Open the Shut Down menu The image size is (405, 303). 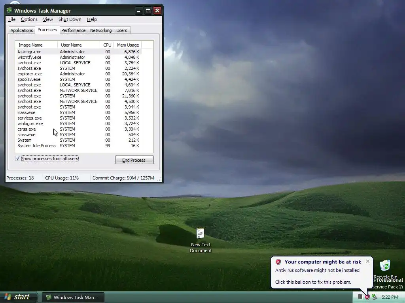click(70, 19)
